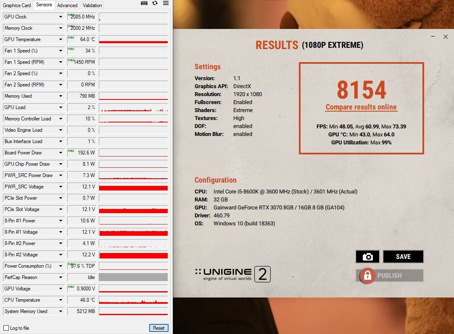Screen dimensions: 454x334
Task: Expand the Memory Used dropdown
Action: 61,96
